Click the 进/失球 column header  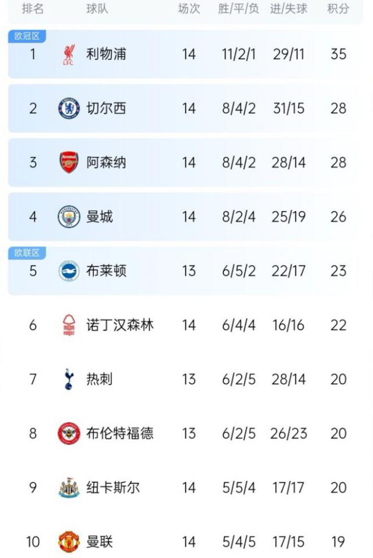[288, 9]
